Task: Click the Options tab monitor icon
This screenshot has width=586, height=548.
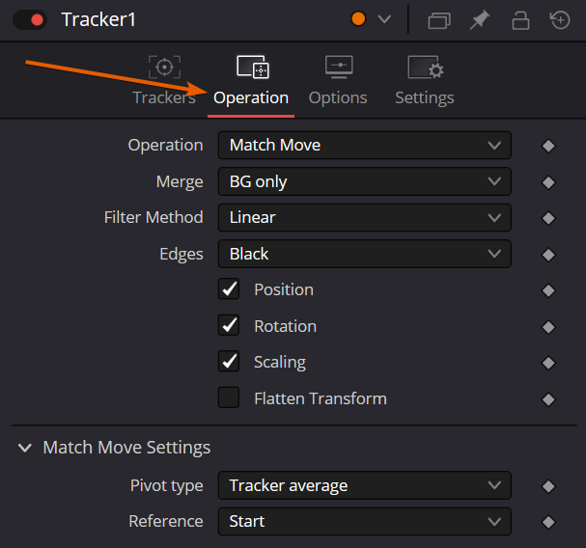Action: (x=339, y=68)
